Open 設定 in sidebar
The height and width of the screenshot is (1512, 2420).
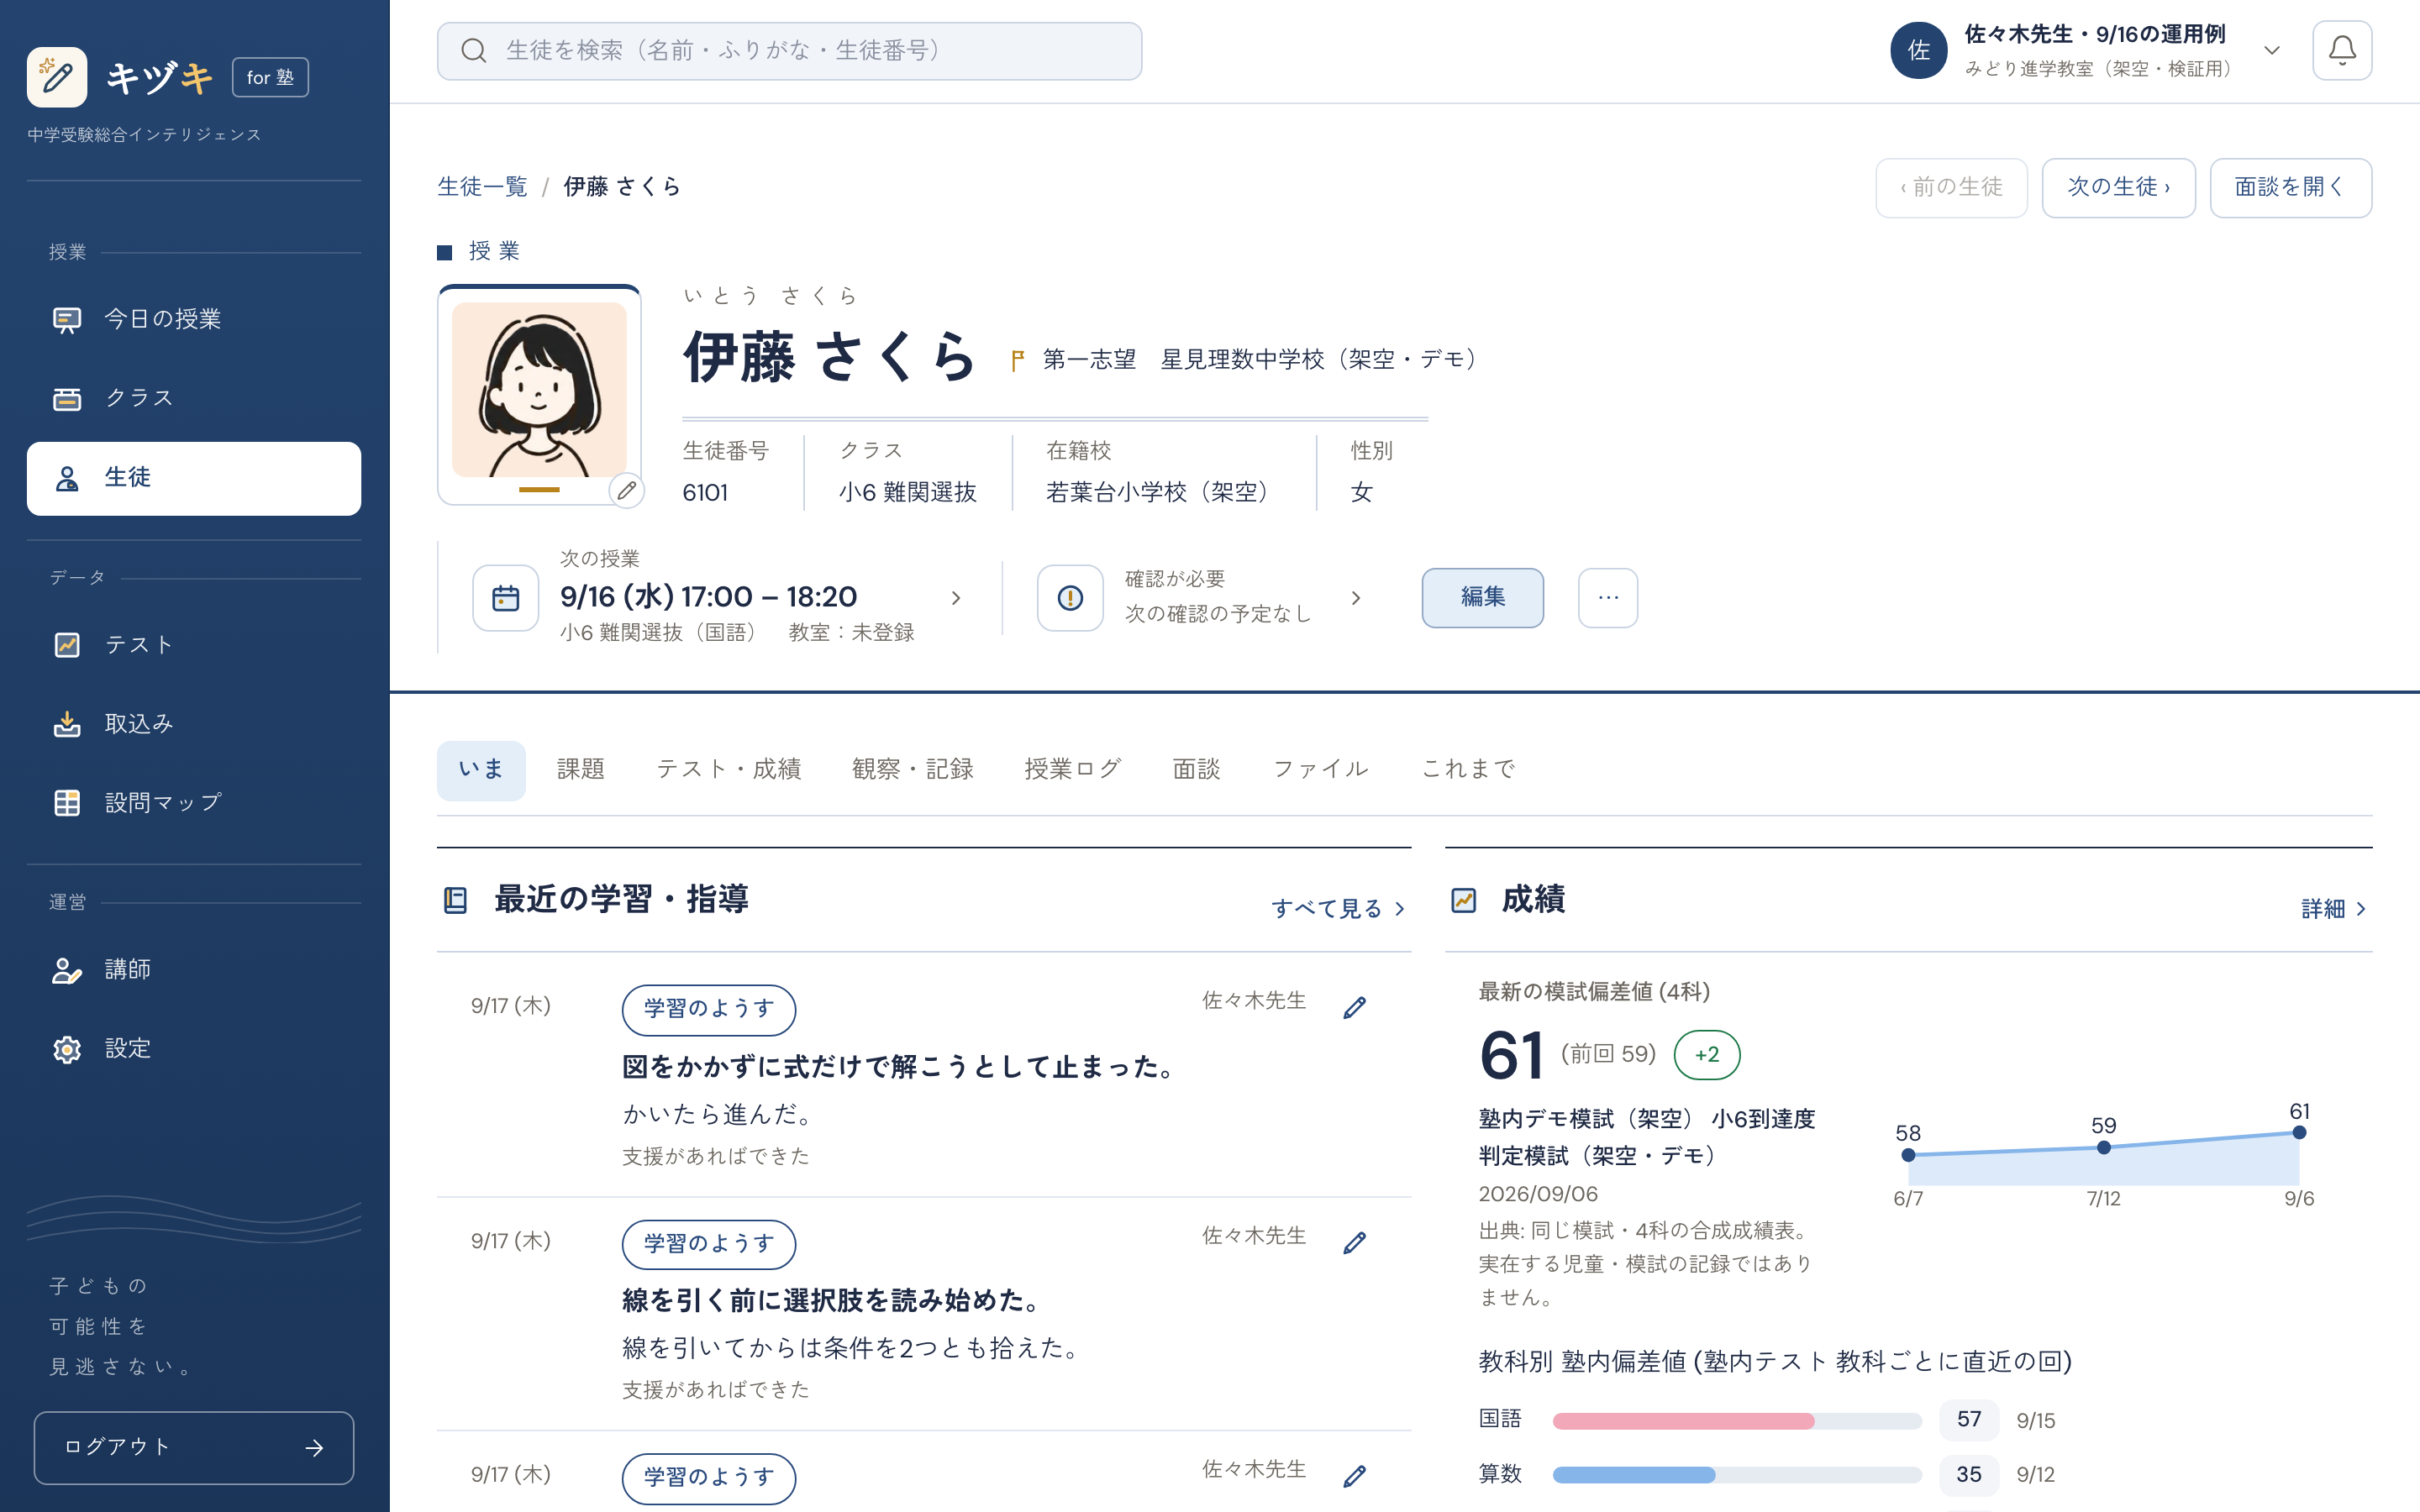tap(194, 1049)
